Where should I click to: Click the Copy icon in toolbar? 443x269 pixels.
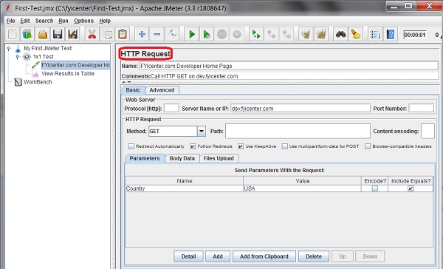click(x=107, y=35)
